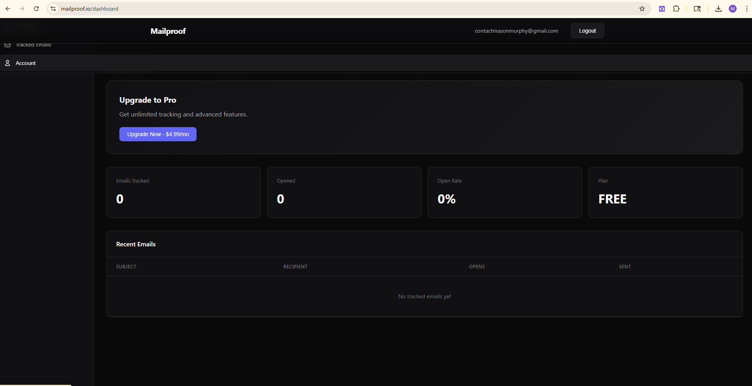The width and height of the screenshot is (752, 386).
Task: Click the search-this-page toolbar icon
Action: point(698,8)
